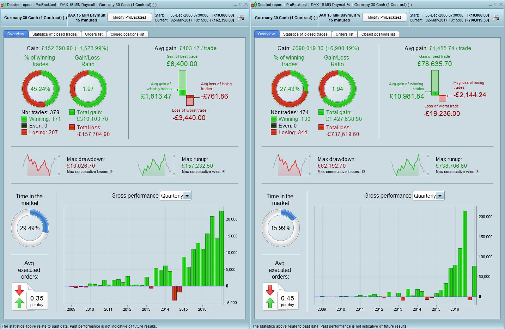Click the printer icon in left report

click(x=241, y=18)
